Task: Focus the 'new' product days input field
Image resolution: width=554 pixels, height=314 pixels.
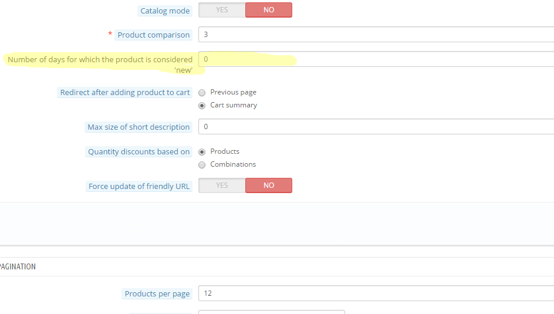Action: coord(376,59)
